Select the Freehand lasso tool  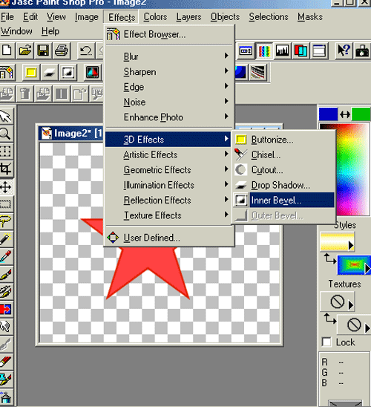(6, 221)
